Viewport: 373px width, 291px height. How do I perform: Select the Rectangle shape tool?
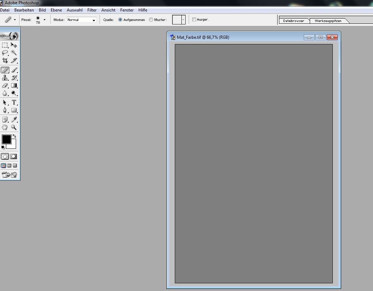14,110
